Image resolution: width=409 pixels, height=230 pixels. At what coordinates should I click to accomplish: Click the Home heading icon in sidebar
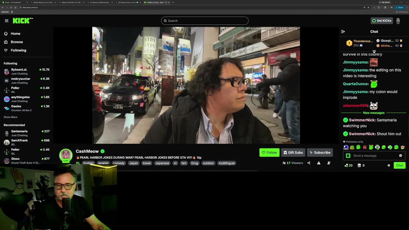[x=6, y=34]
